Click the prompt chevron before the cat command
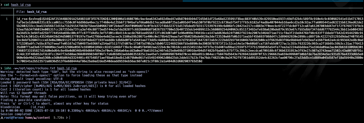Image resolution: width=364 pixels, height=123 pixels. pos(2,5)
